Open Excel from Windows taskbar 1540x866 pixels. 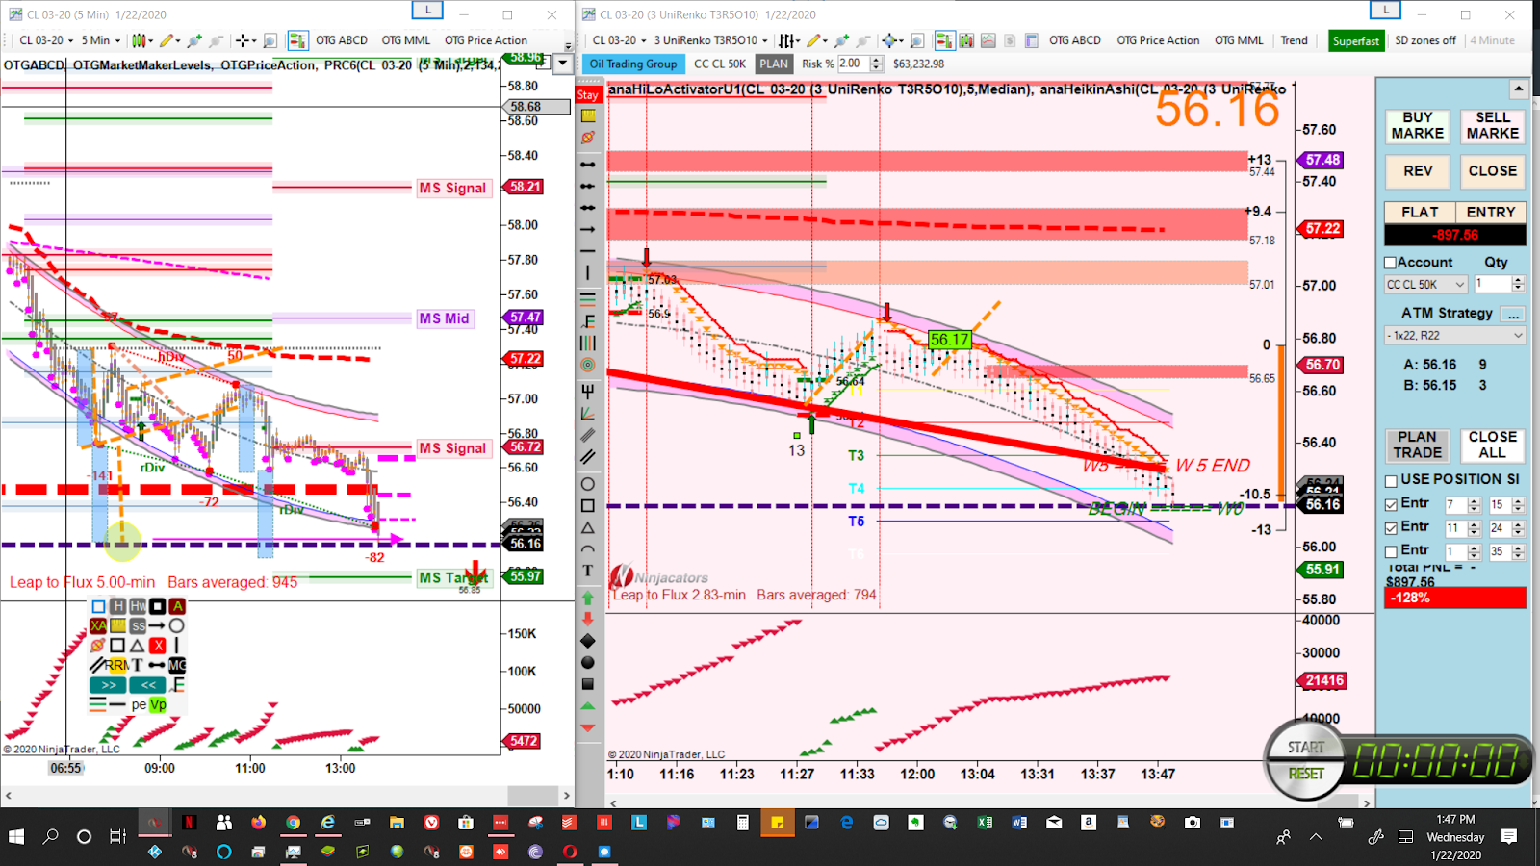click(x=985, y=823)
